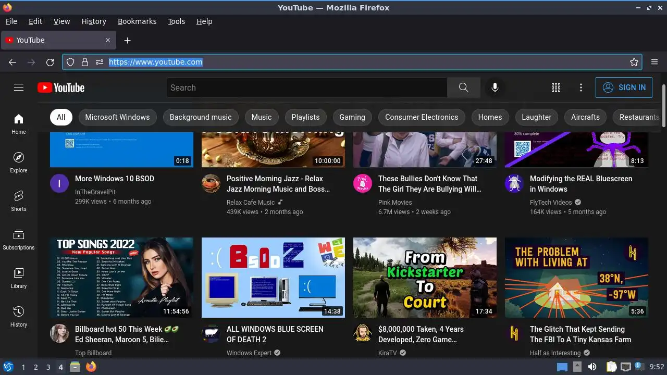Select the Background music filter chip
667x375 pixels.
tap(201, 117)
